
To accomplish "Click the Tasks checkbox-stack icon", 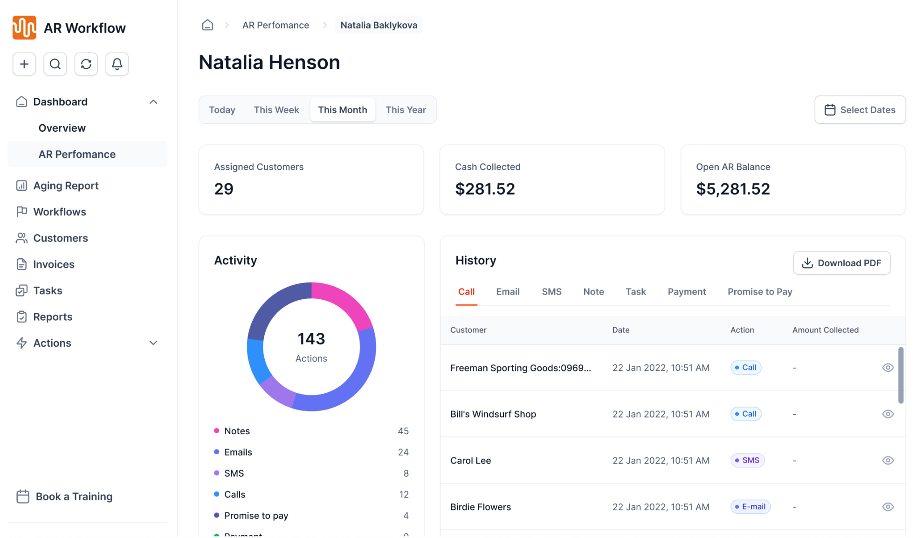I will click(x=21, y=290).
